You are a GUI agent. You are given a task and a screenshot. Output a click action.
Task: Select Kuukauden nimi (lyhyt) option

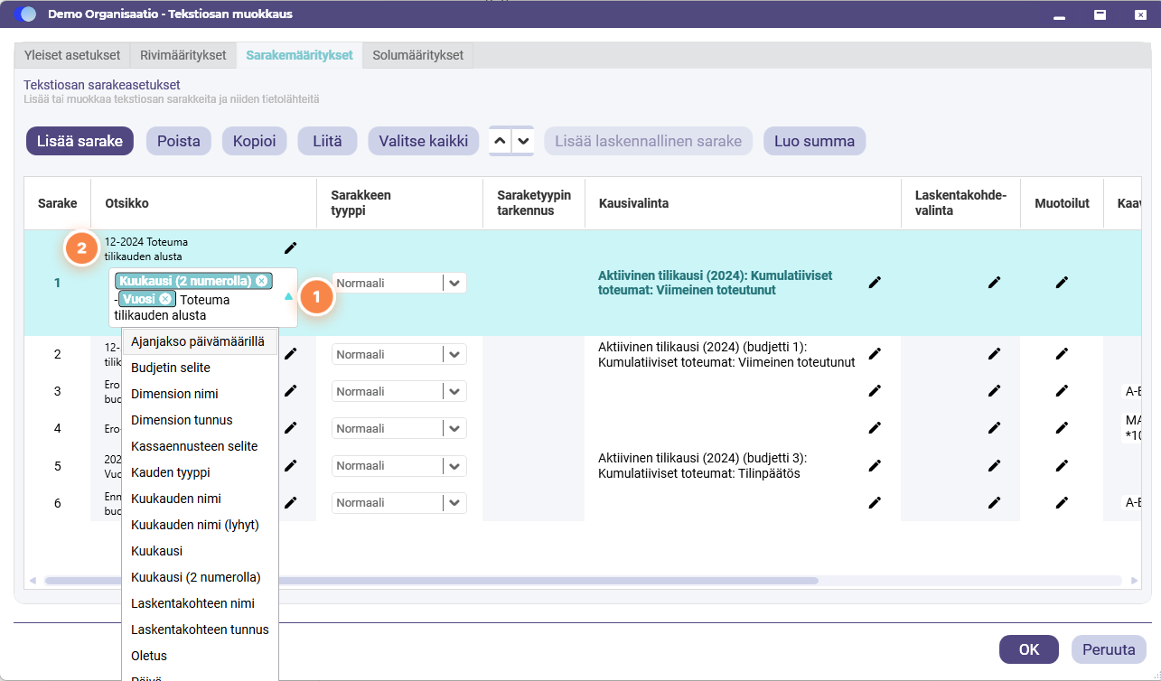(x=200, y=525)
